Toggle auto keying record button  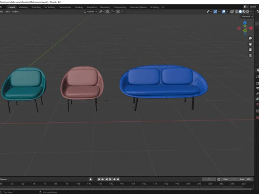pyautogui.click(x=91, y=179)
